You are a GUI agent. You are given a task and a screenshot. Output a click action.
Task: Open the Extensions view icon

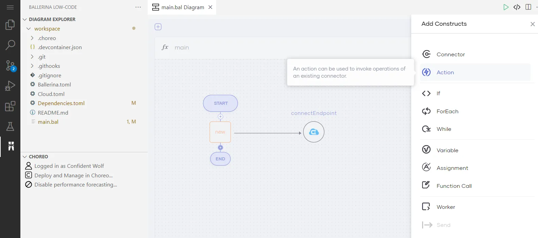click(10, 106)
